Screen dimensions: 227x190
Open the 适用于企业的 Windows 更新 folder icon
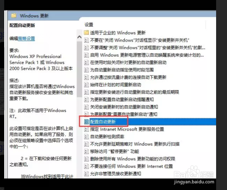click(86, 33)
